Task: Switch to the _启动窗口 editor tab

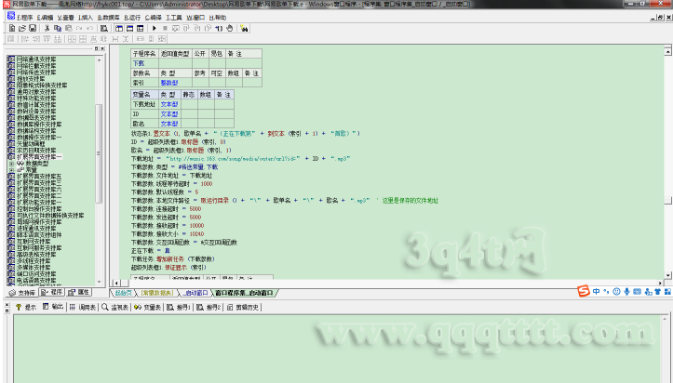Action: click(x=195, y=293)
